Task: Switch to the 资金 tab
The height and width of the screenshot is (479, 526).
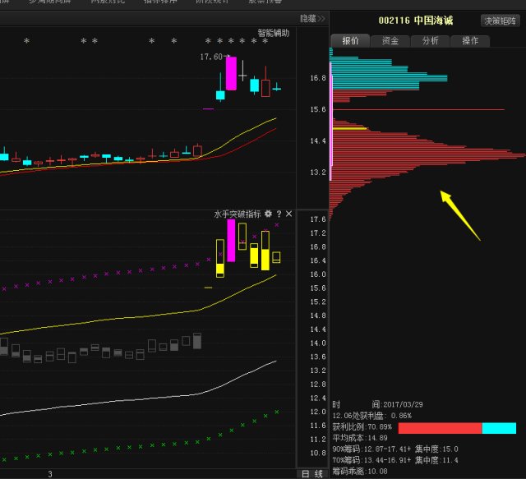Action: (390, 41)
